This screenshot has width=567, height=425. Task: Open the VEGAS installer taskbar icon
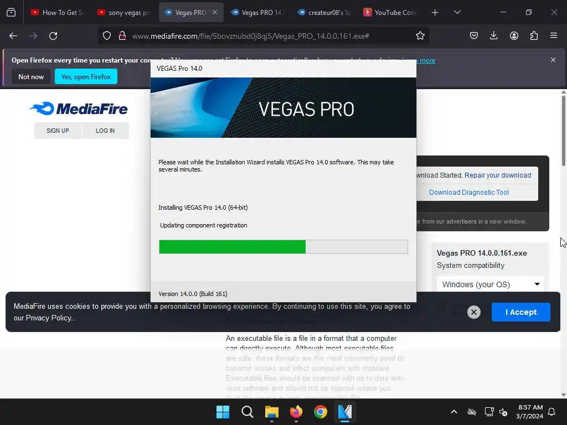344,412
